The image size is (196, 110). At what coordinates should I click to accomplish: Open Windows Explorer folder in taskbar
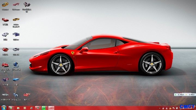18,108
